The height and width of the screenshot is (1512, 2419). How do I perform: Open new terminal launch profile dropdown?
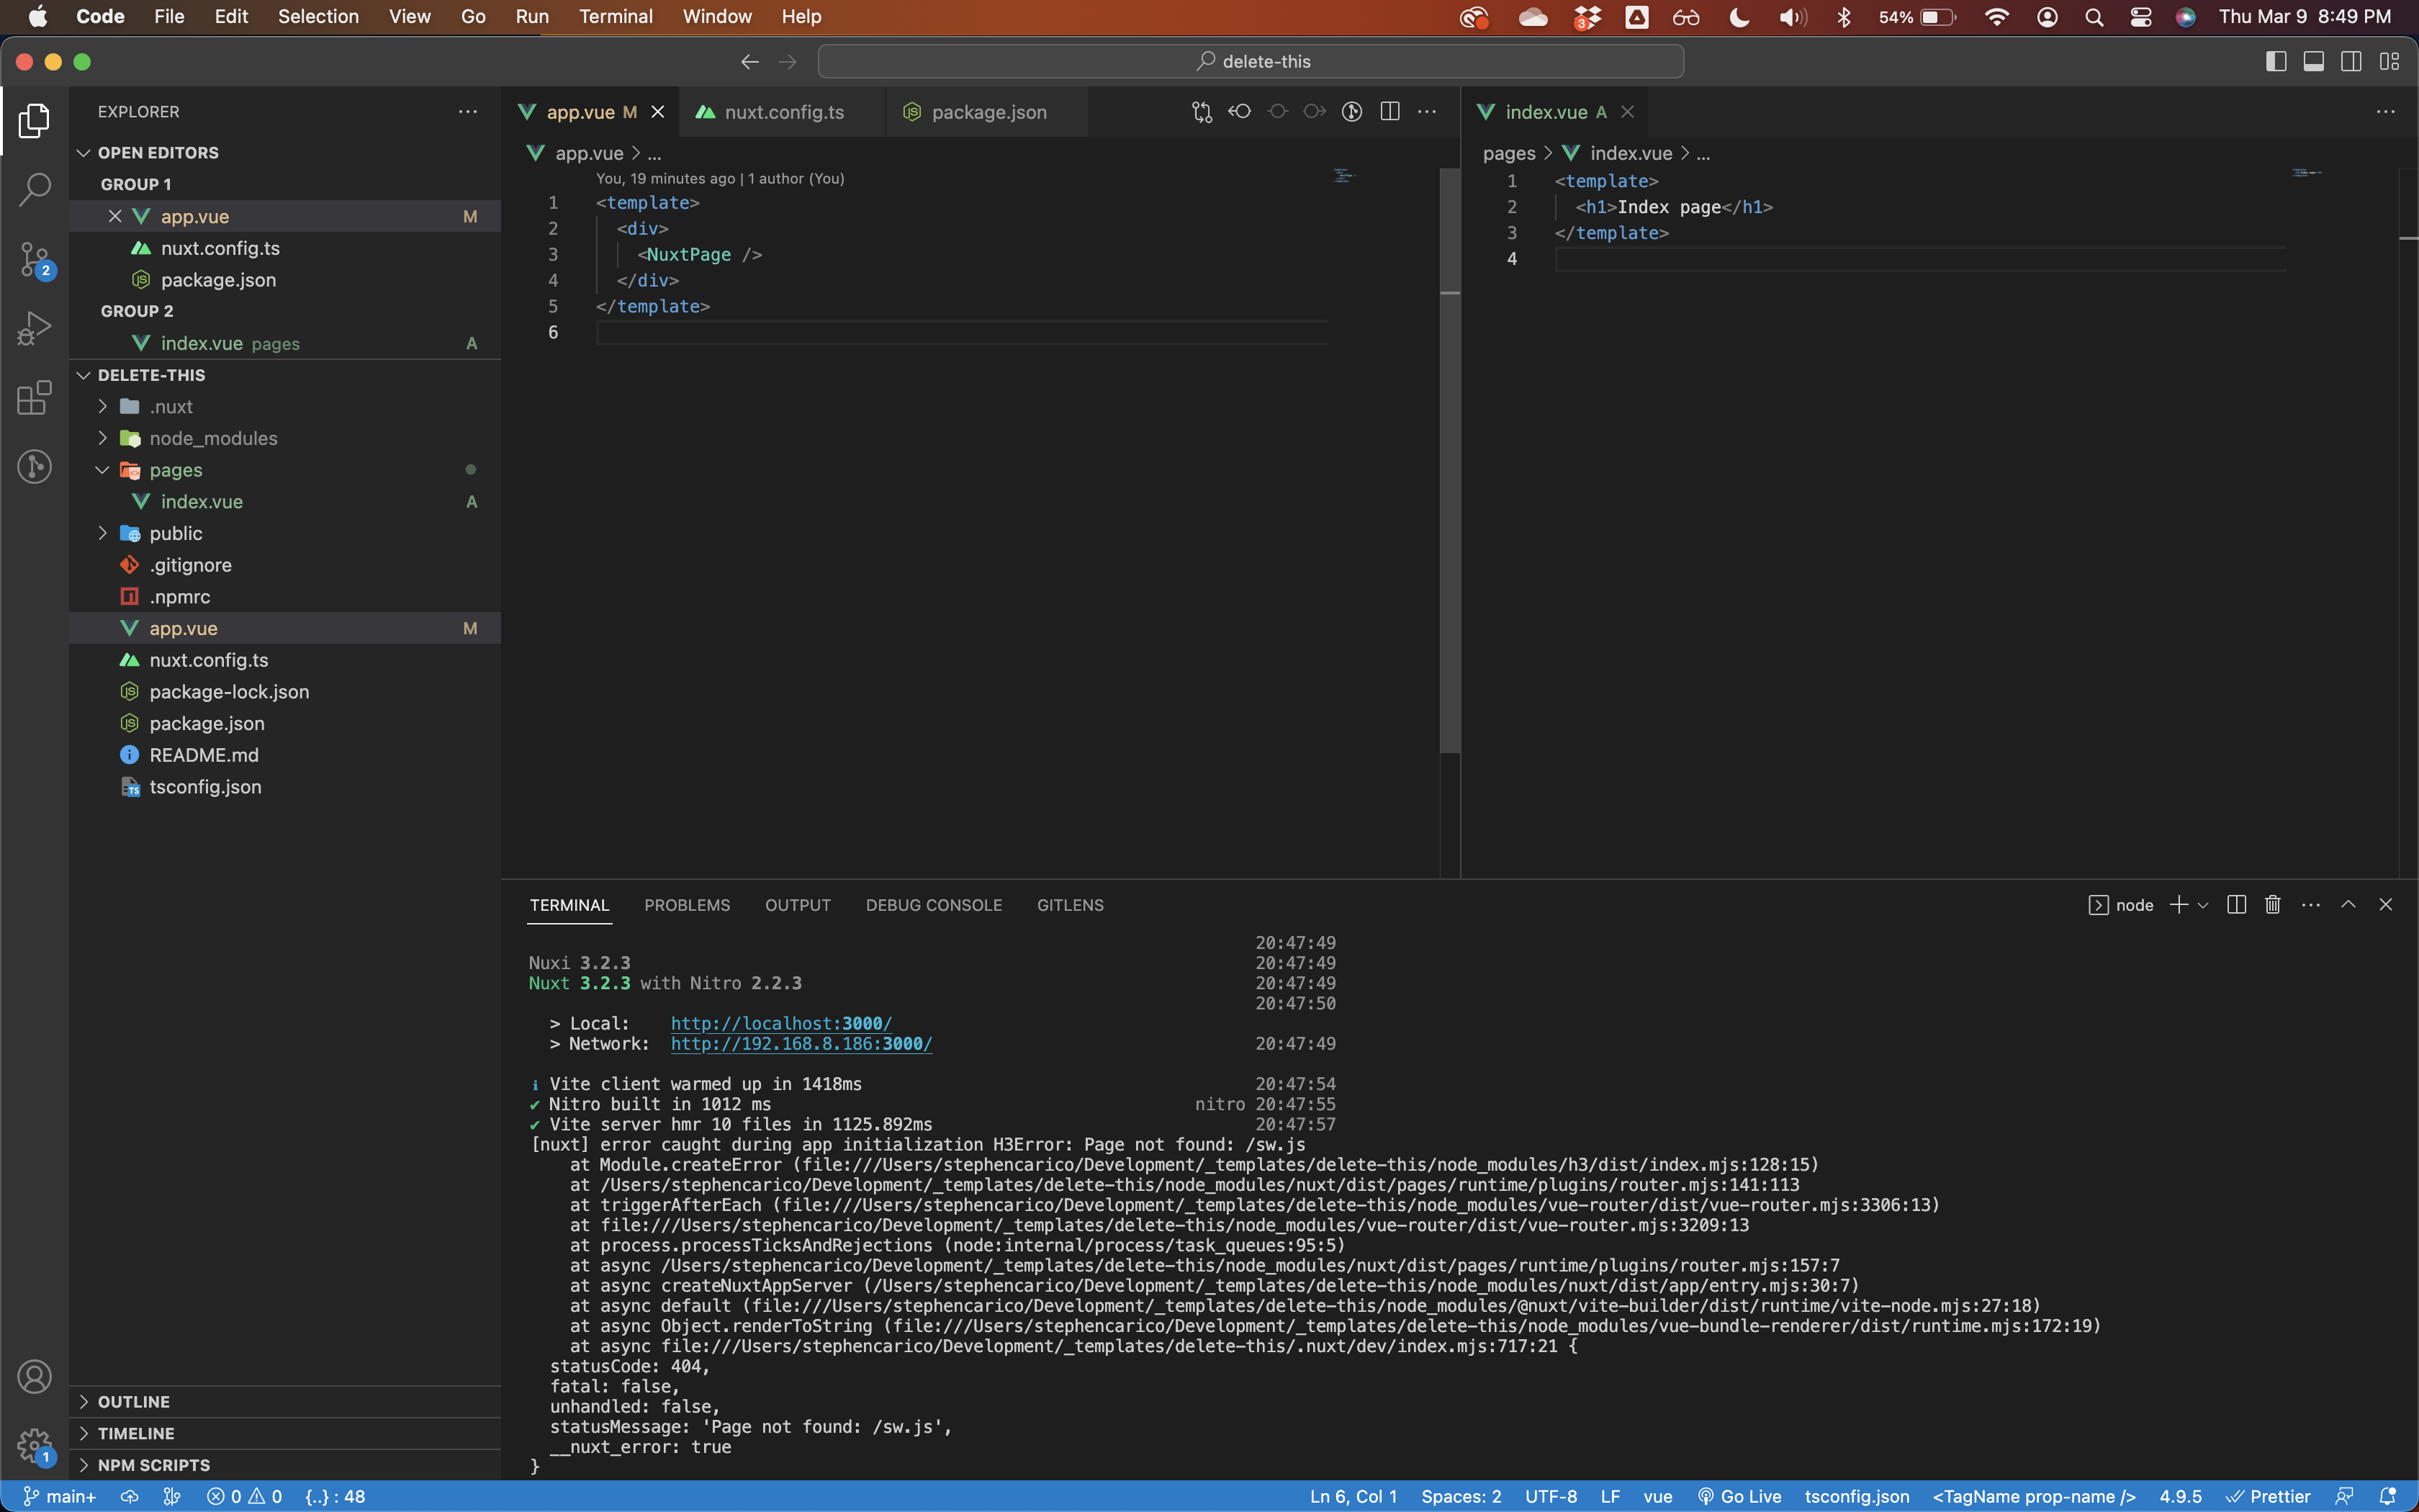(2203, 905)
